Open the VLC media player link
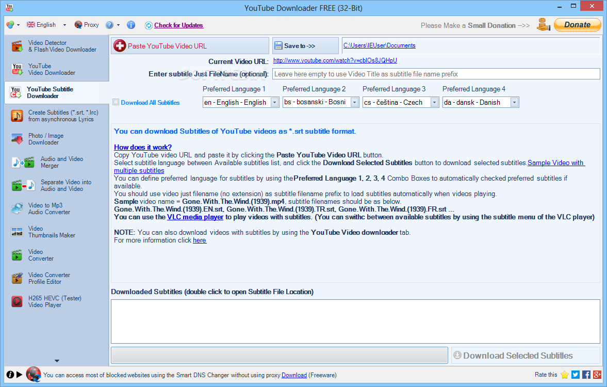Image resolution: width=607 pixels, height=387 pixels. coord(195,217)
